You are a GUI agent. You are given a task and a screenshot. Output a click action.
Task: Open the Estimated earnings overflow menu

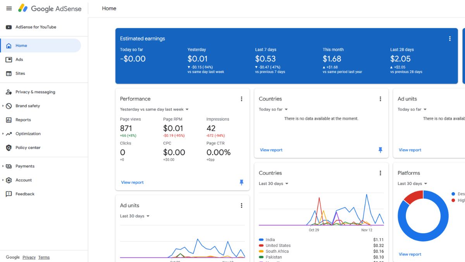[449, 38]
